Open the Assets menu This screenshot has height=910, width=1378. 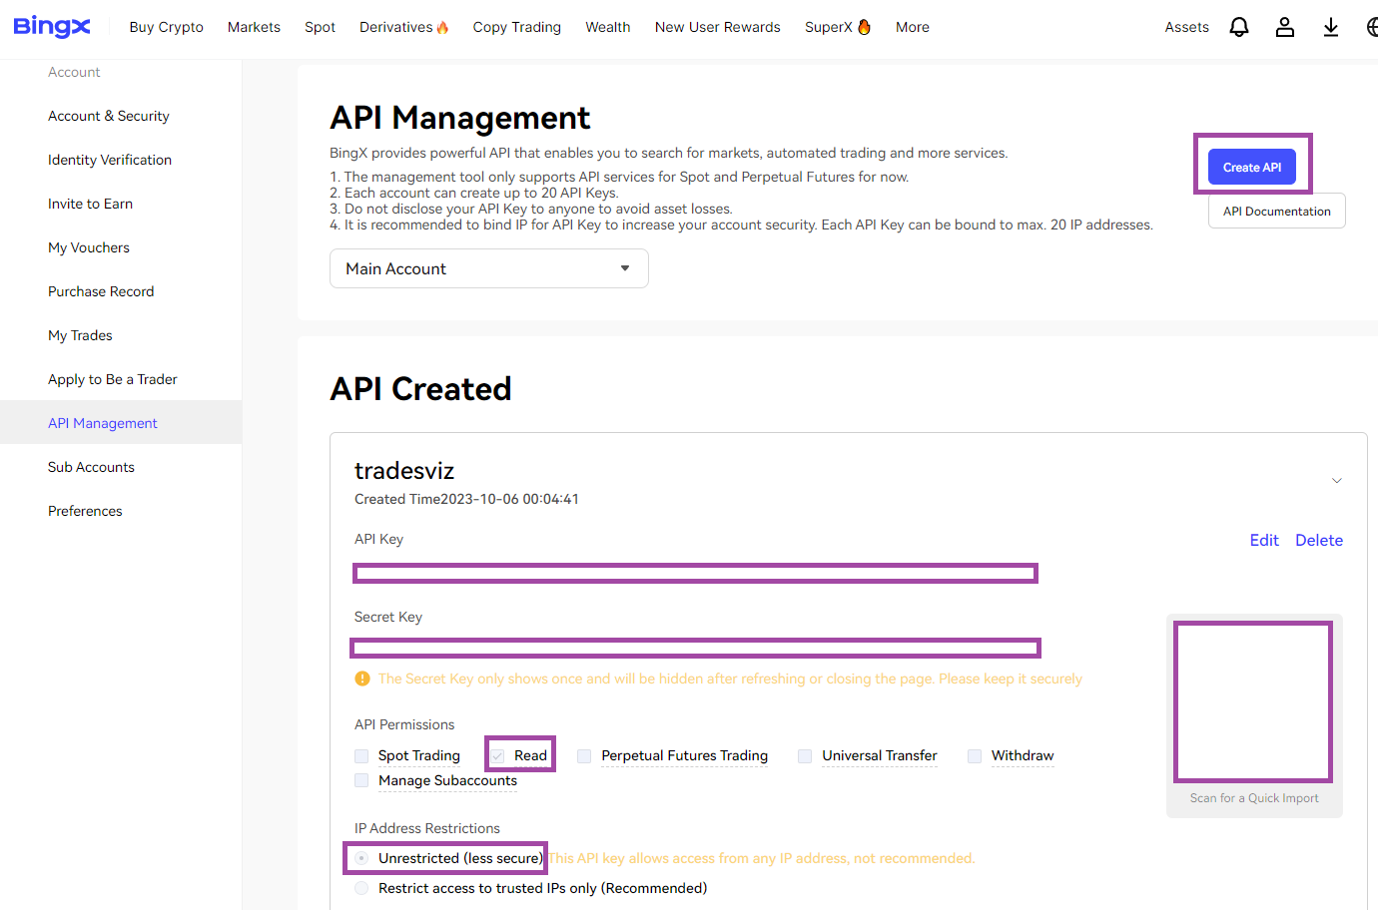[x=1186, y=27]
